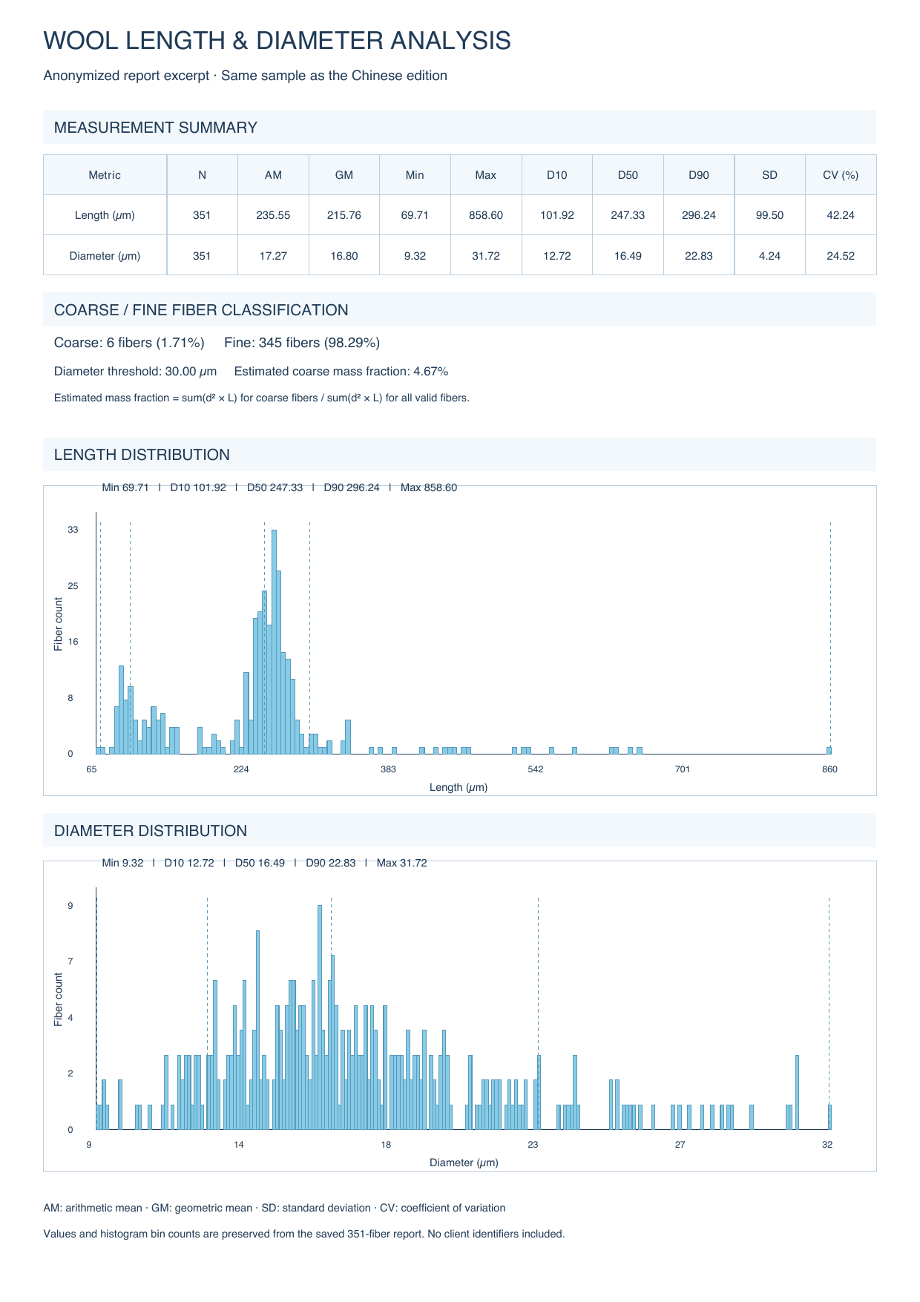This screenshot has width=920, height=1302.
Task: Click the "858.60" Max cell in the Length table row
Action: [486, 215]
